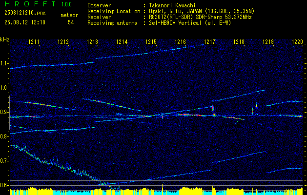
Task: Click the Receiving Location field label
Action: coord(114,11)
